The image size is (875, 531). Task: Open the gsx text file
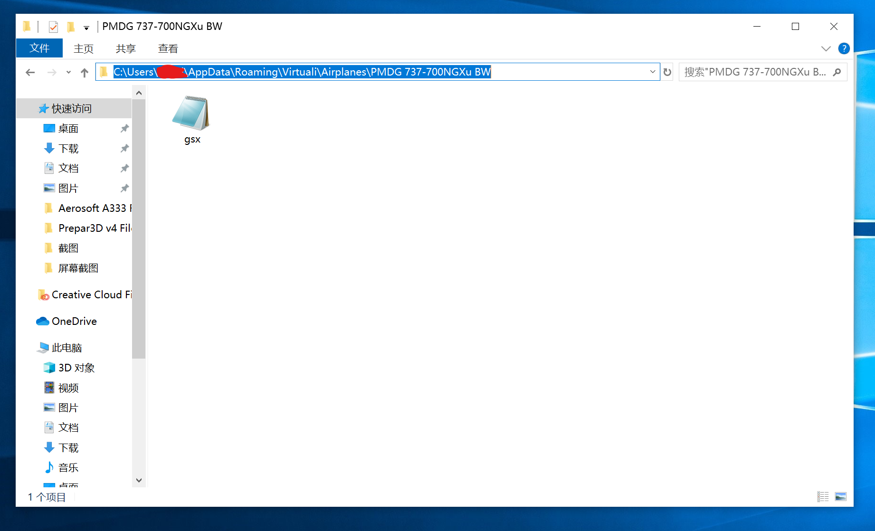click(x=191, y=119)
